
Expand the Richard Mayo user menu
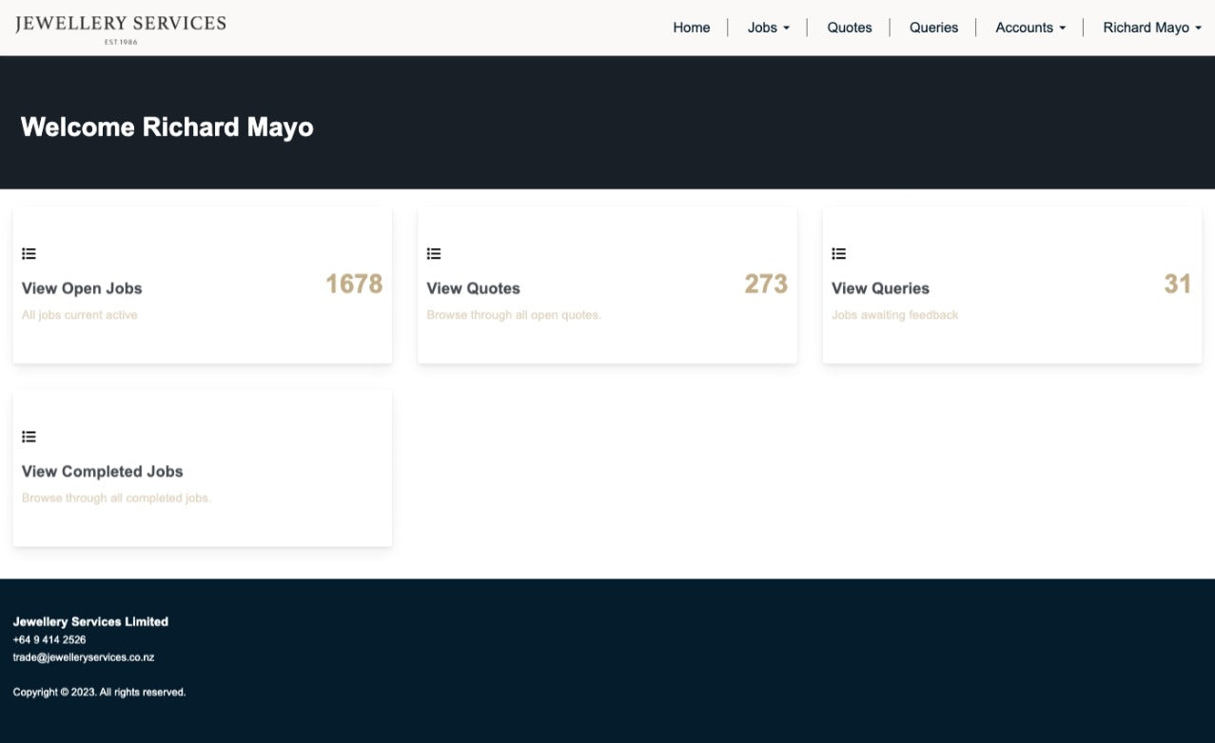click(x=1150, y=28)
